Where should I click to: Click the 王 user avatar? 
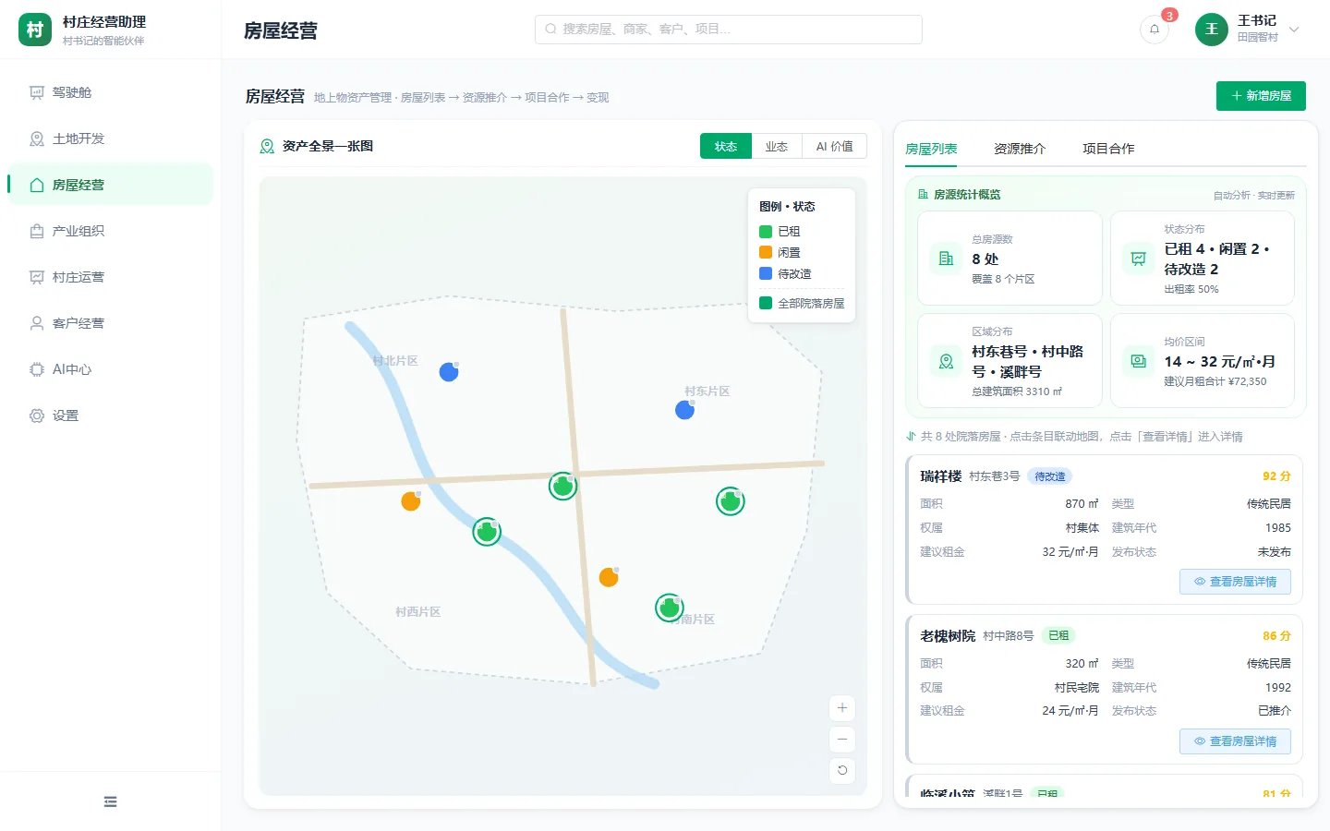tap(1212, 30)
